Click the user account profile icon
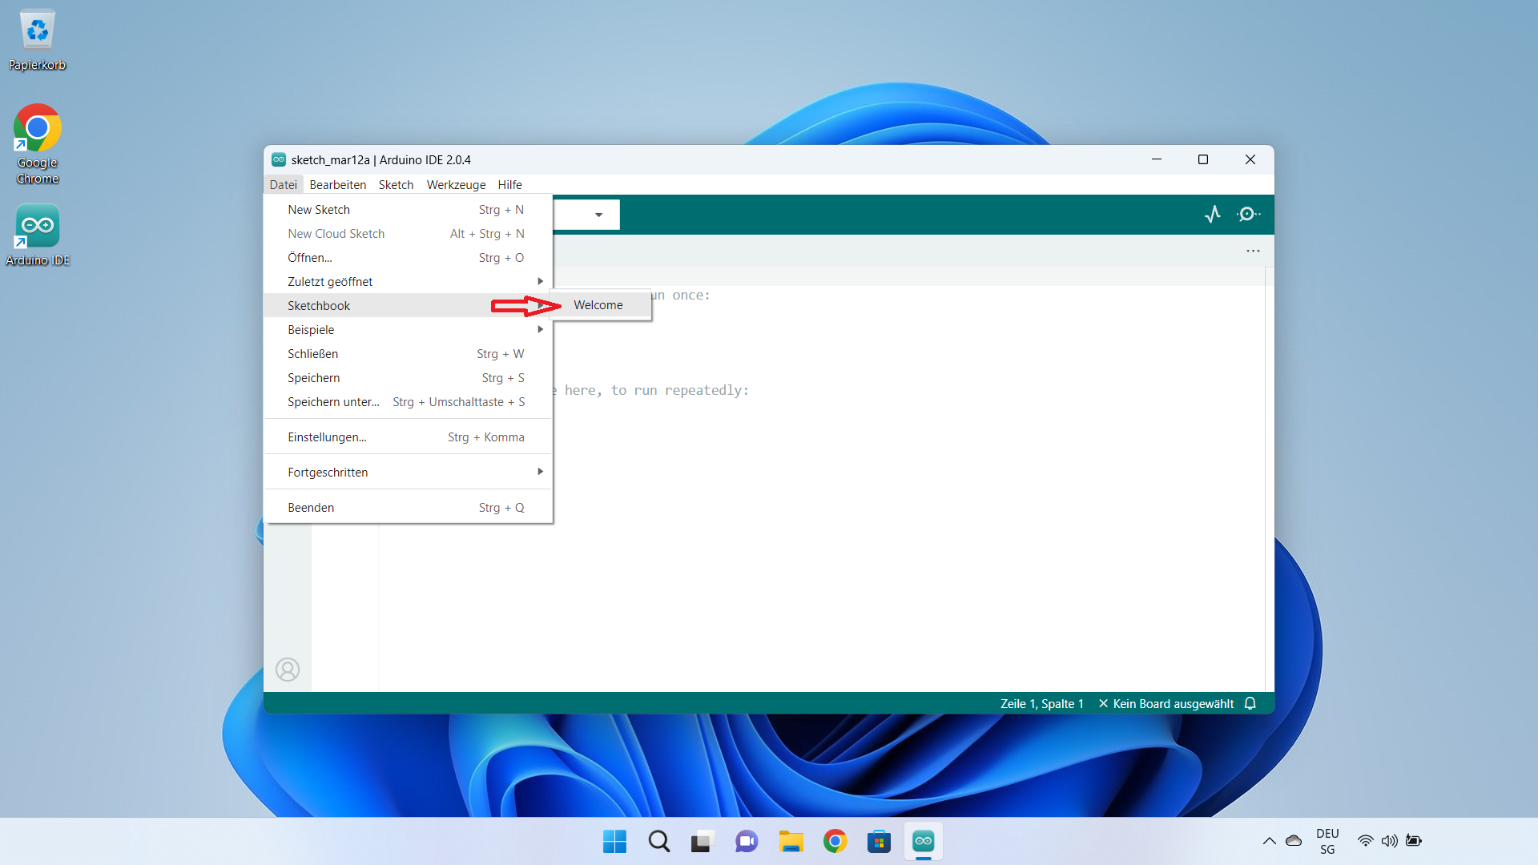The height and width of the screenshot is (865, 1538). (288, 669)
